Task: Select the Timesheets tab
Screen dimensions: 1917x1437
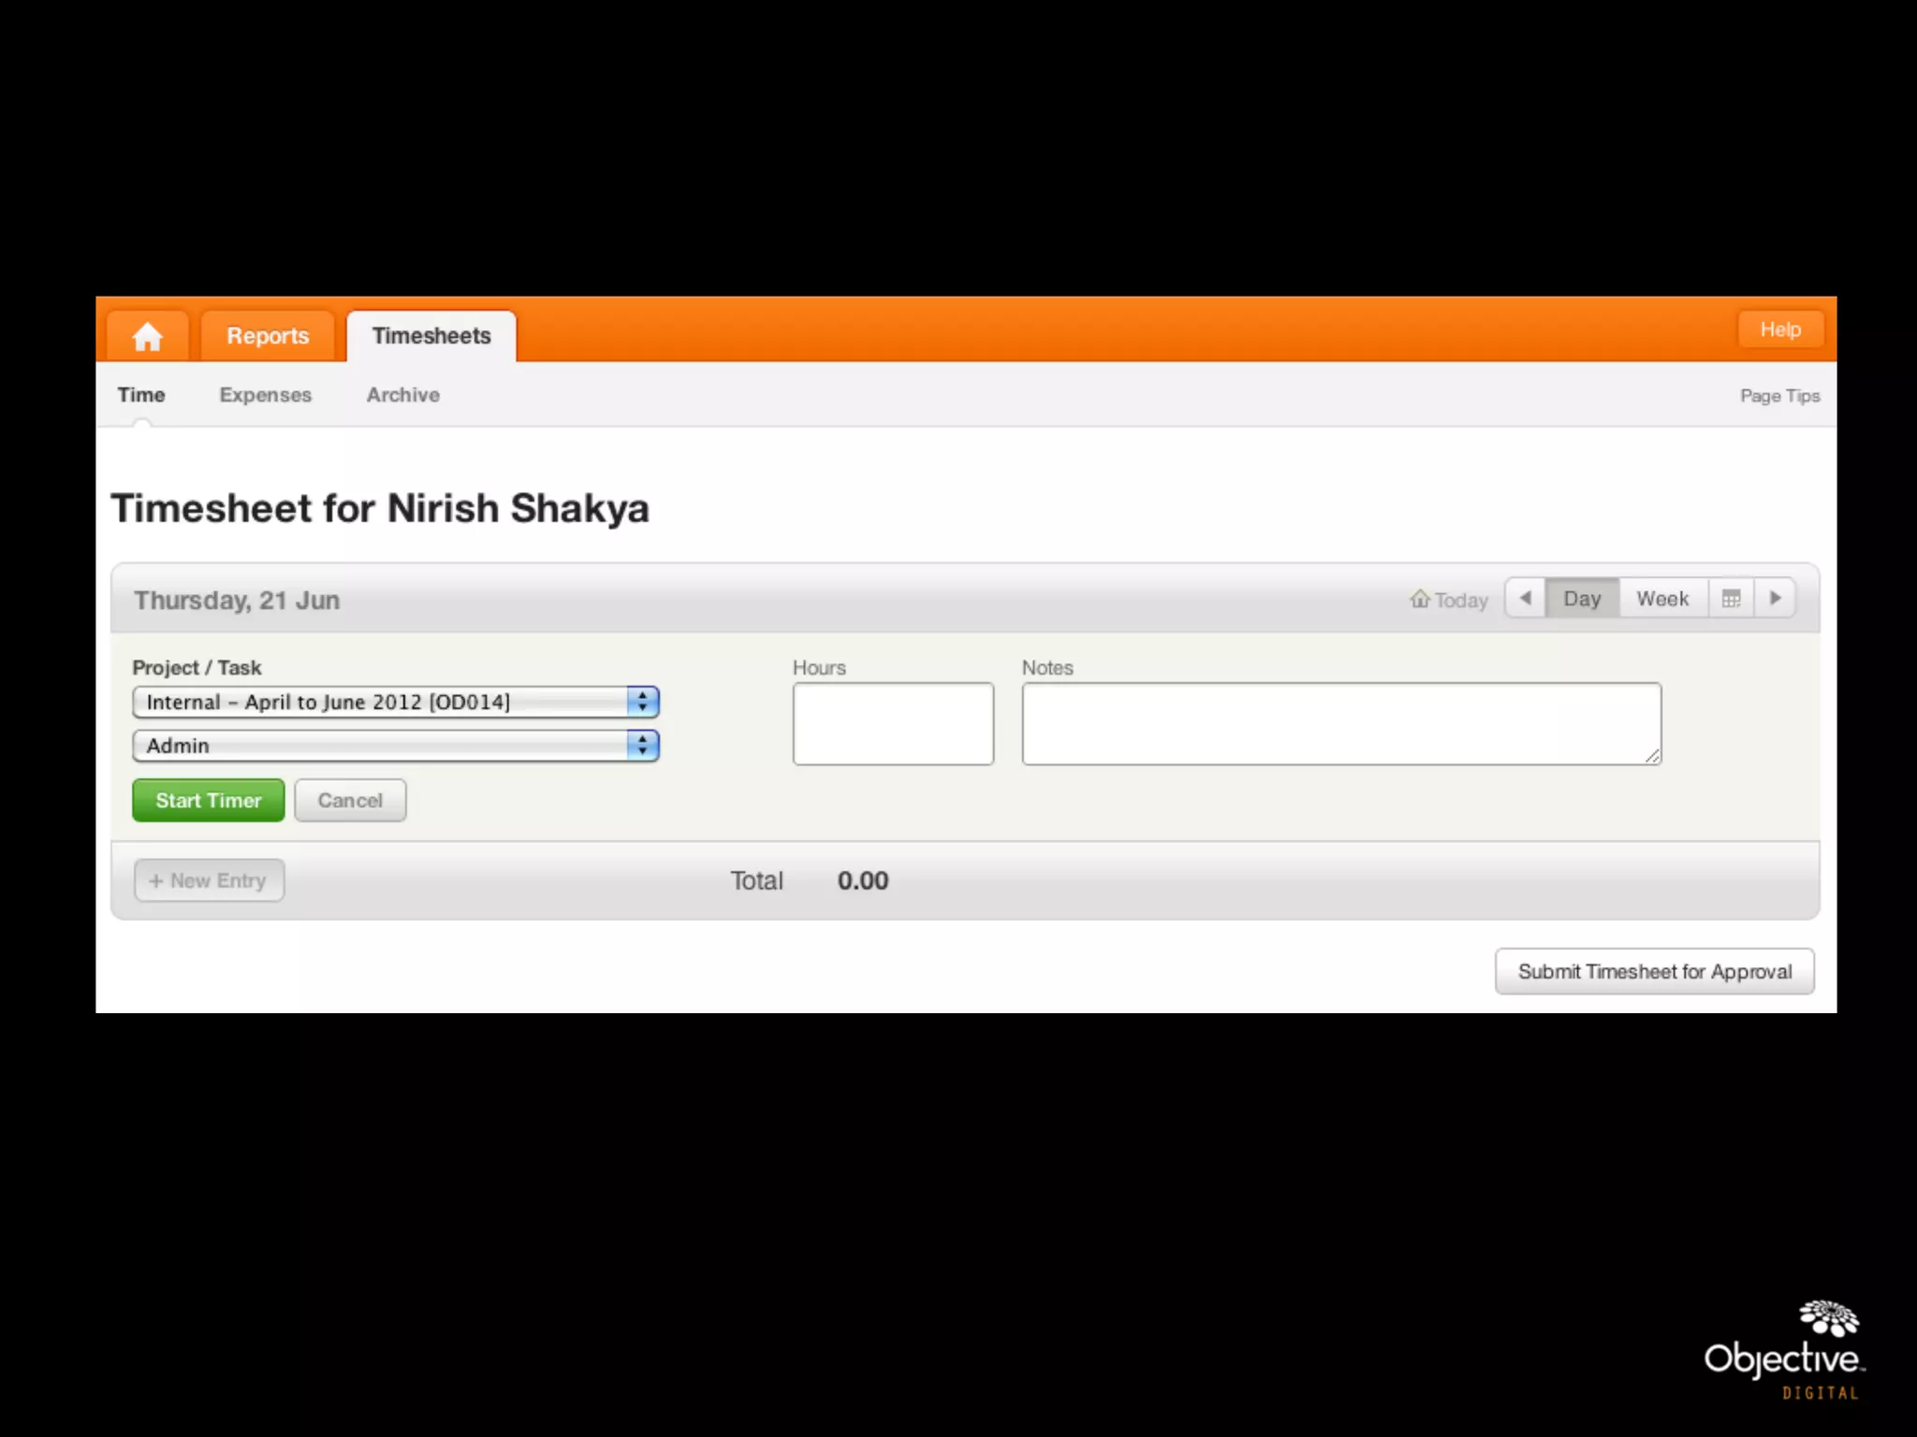Action: click(432, 336)
